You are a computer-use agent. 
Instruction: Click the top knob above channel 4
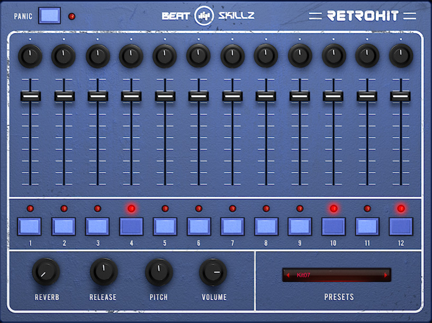point(131,56)
